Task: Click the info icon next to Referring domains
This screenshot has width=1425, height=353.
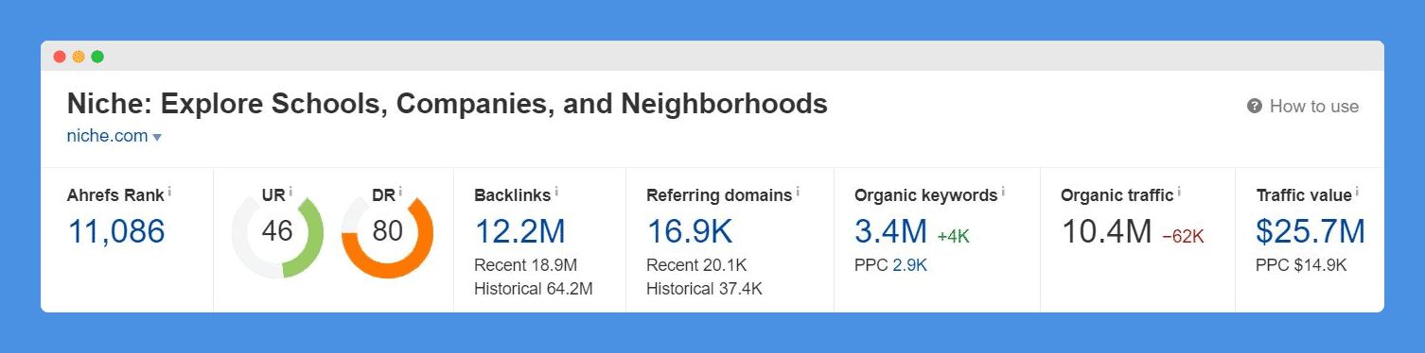Action: (798, 192)
